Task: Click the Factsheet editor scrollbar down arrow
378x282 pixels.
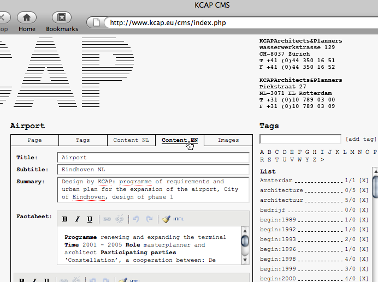Action: point(245,260)
